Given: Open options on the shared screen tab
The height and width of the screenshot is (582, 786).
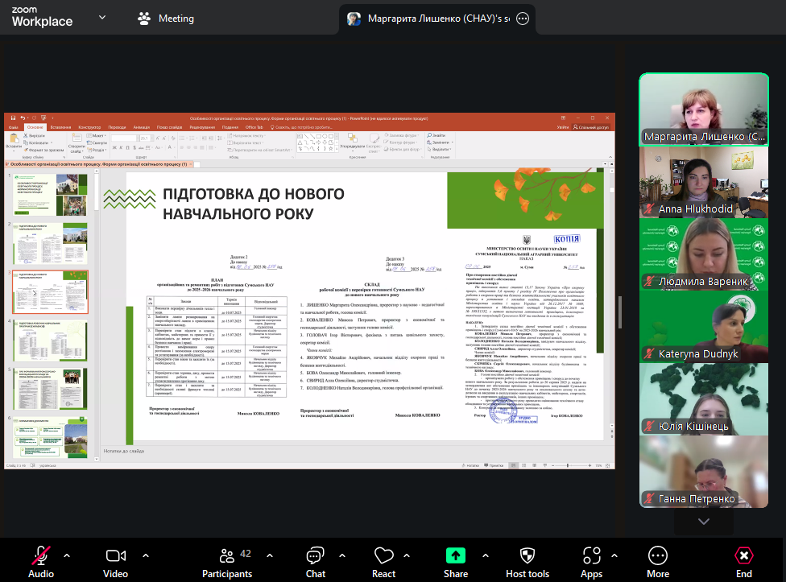Looking at the screenshot, I should pos(523,18).
